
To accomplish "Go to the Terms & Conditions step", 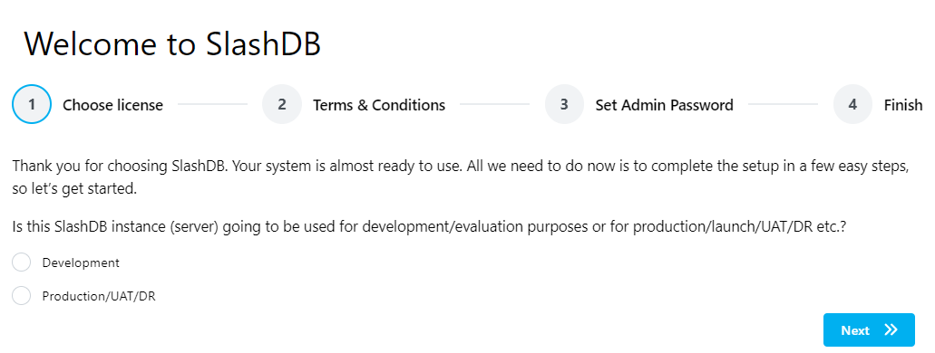I will tap(379, 105).
